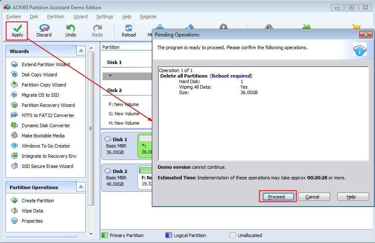Viewport: 375px width, 243px height.
Task: Open Extend Partition Wizard icon
Action: point(14,64)
